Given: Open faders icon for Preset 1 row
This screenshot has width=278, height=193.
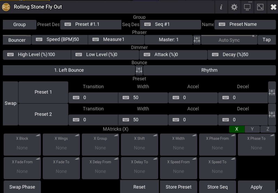Looking at the screenshot, I should [272, 92].
